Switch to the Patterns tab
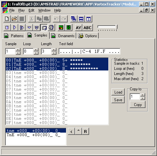This screenshot has width=157, height=156. (14, 36)
